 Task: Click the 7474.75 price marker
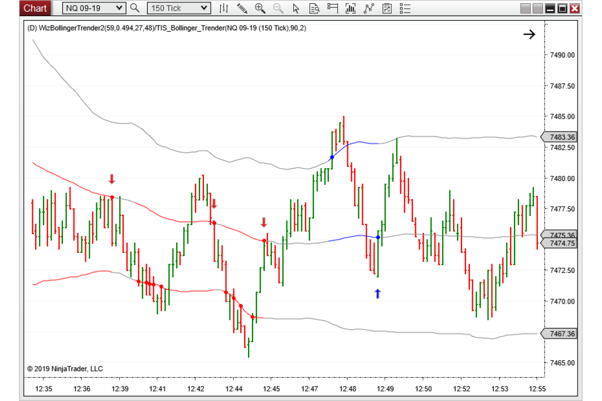pos(559,243)
